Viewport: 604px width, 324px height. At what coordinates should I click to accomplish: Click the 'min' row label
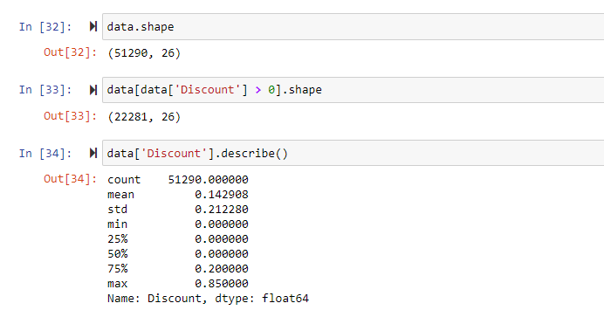(117, 224)
